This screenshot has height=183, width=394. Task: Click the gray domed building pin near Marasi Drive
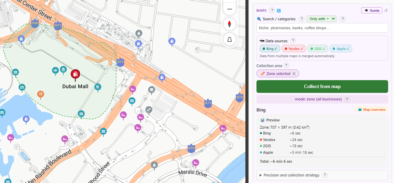point(154,165)
